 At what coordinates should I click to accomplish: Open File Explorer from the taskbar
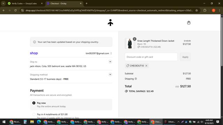(32, 122)
